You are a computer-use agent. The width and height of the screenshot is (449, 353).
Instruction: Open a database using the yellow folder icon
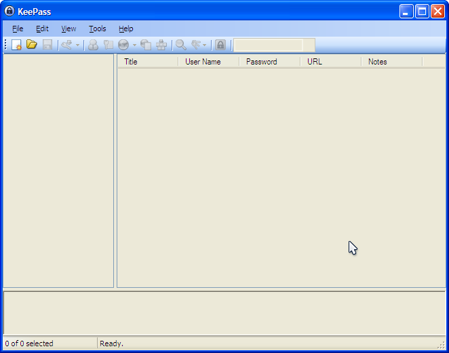(31, 45)
